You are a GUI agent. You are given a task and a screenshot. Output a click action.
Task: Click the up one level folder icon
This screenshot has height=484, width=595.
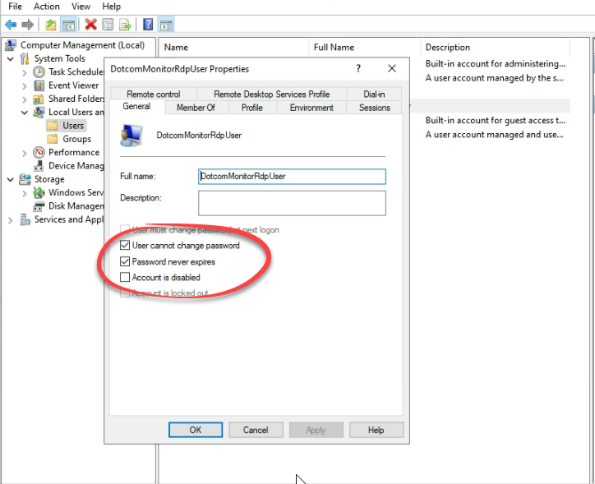click(x=51, y=25)
